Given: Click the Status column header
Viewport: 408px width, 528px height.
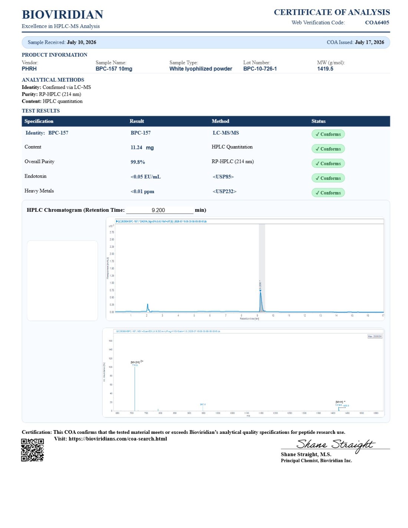Looking at the screenshot, I should 319,121.
